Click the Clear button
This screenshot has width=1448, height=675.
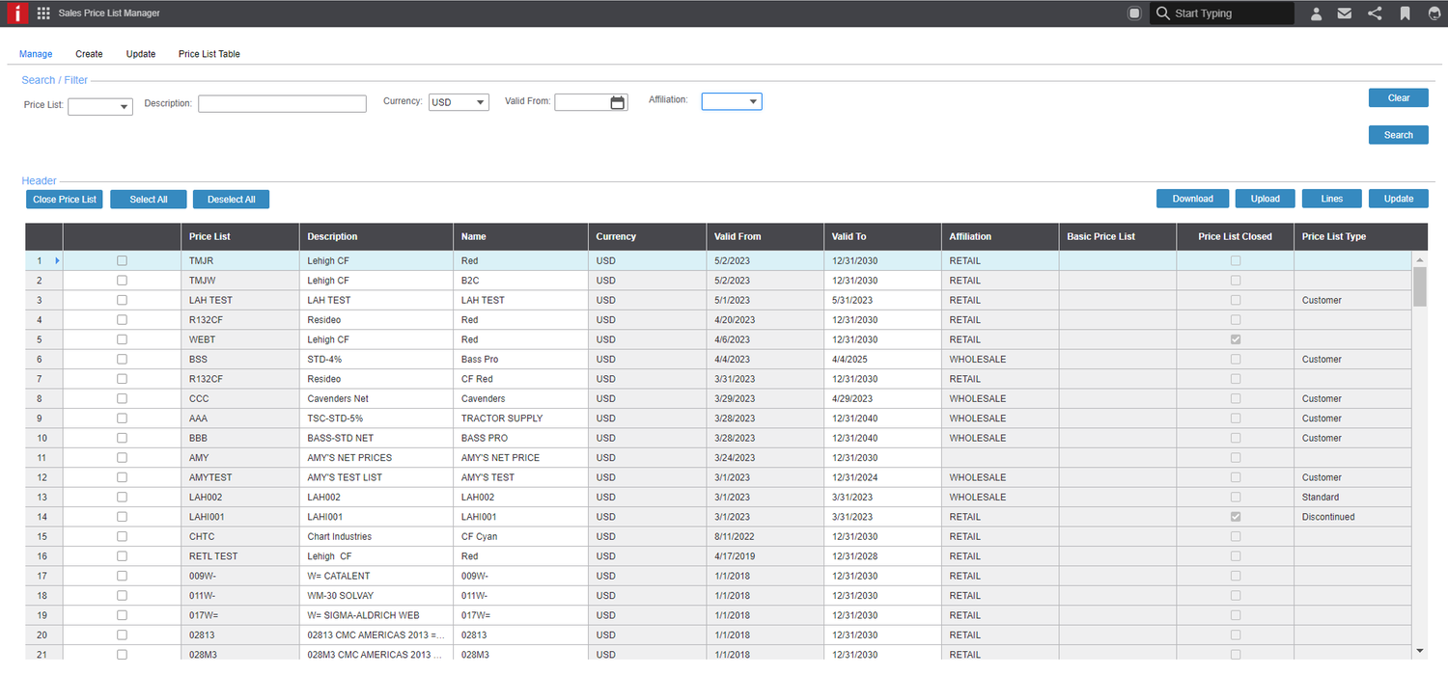coord(1399,97)
